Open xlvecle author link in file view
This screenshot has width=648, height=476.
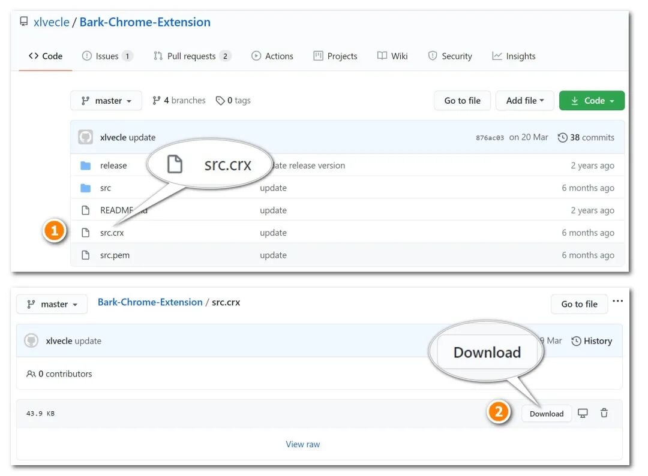tap(59, 341)
